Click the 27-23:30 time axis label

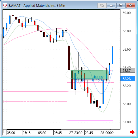coord(76,133)
